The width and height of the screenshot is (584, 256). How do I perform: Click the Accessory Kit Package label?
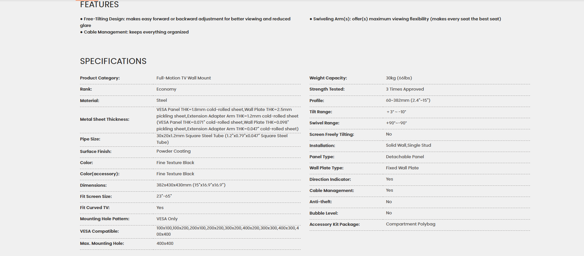coord(335,224)
